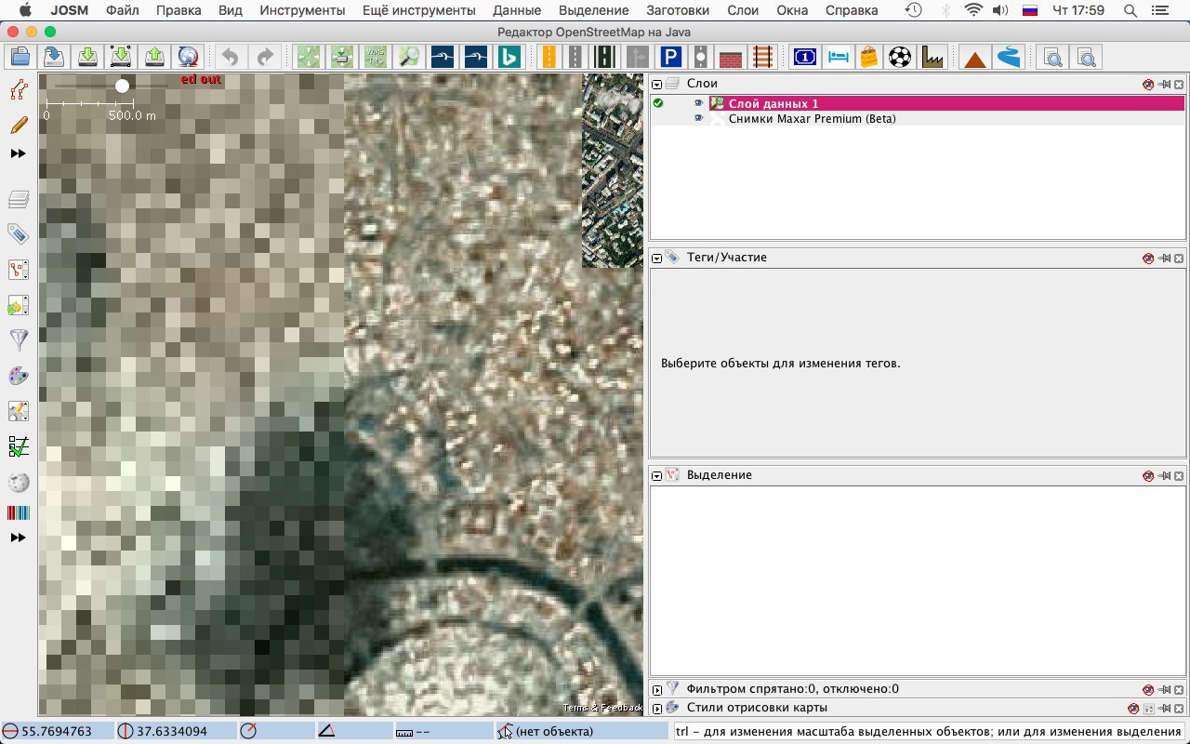
Task: Collapse the Выделение panel
Action: point(656,475)
